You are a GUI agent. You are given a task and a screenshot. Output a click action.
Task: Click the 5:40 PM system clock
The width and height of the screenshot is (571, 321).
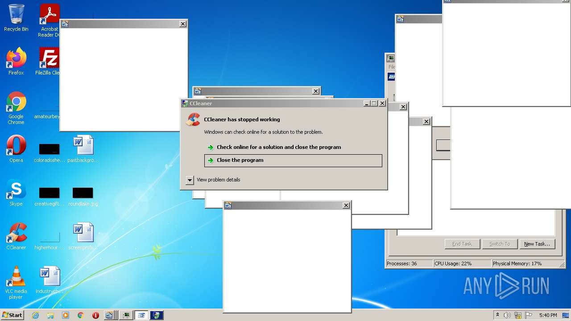[548, 315]
